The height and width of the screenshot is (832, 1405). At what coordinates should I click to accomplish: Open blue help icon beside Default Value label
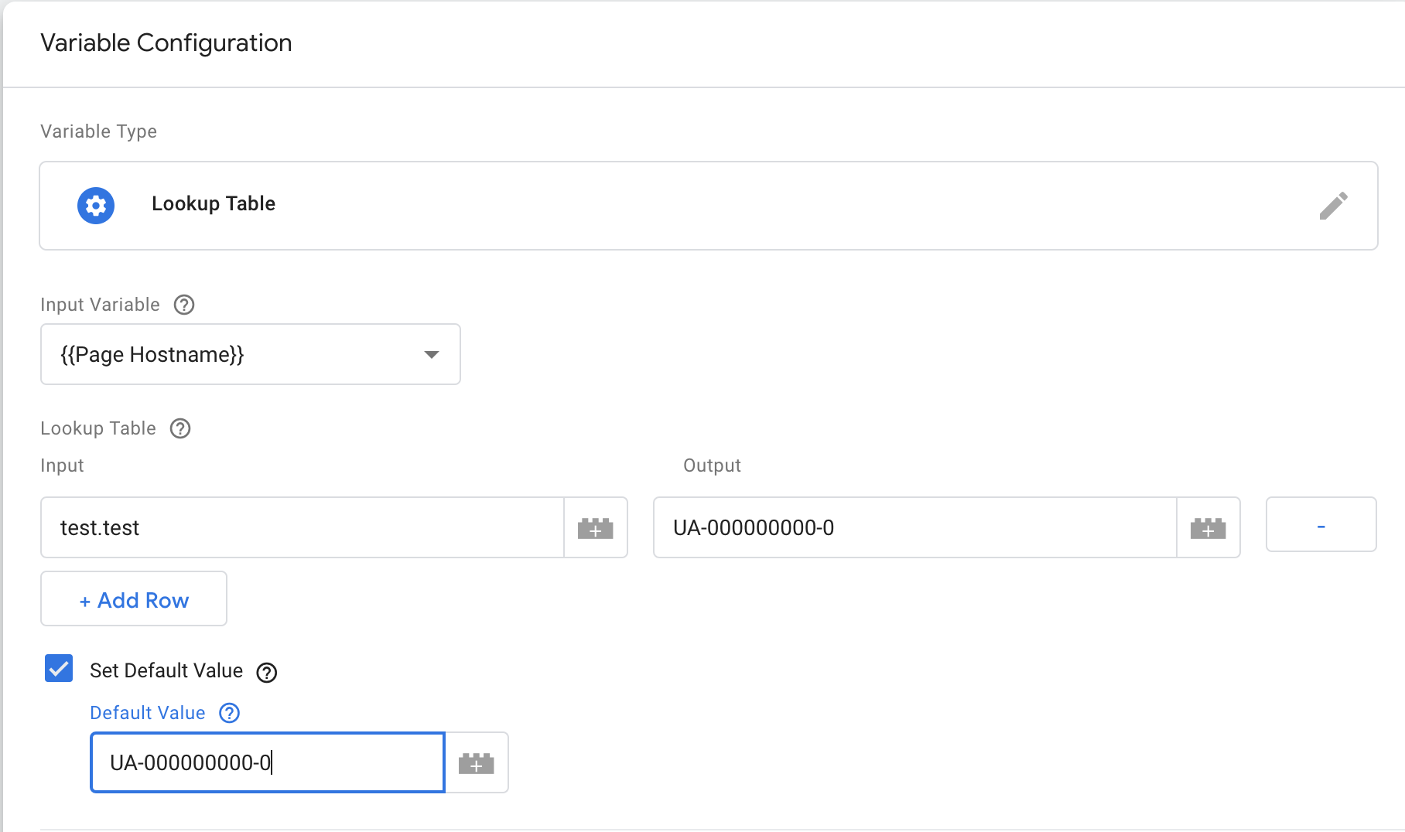tap(230, 713)
